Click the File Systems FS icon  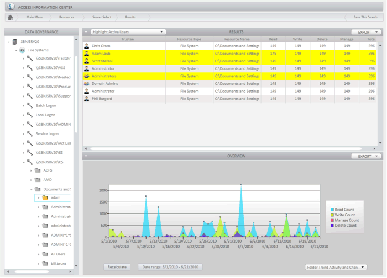tap(22, 50)
